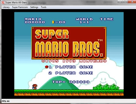The height and width of the screenshot is (104, 136).
Task: Click the WORLD 1-1 indicator
Action: pos(84,21)
